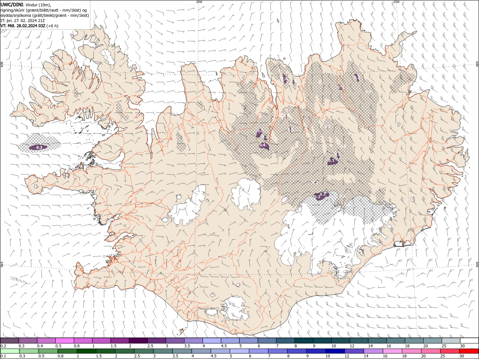Click the white 30 swatch of the upper legend
The width and height of the screenshot is (479, 359).
pyautogui.click(x=469, y=341)
